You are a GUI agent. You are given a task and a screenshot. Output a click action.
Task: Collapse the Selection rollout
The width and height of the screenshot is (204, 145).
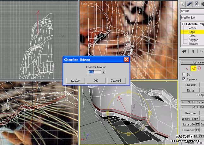[192, 63]
